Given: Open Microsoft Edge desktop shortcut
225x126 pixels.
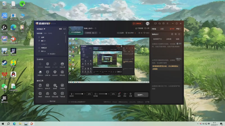Looking at the screenshot, I should click(x=13, y=28).
